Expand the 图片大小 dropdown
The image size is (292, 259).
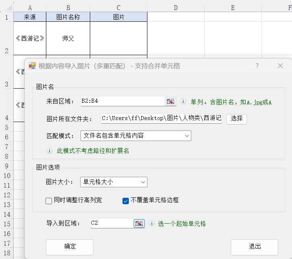[114, 182]
